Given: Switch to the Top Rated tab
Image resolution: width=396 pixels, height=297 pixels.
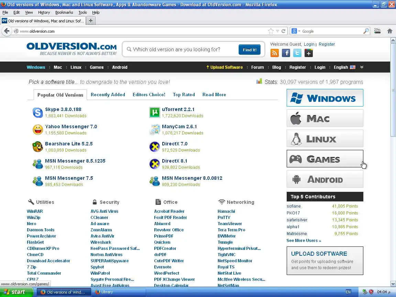Looking at the screenshot, I should 184,95.
